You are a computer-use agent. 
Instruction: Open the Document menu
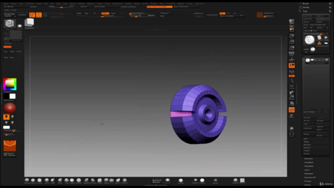tap(30, 4)
